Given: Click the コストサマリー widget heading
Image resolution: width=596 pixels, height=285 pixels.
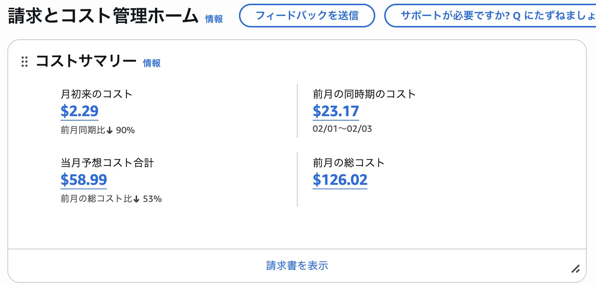Looking at the screenshot, I should click(86, 61).
